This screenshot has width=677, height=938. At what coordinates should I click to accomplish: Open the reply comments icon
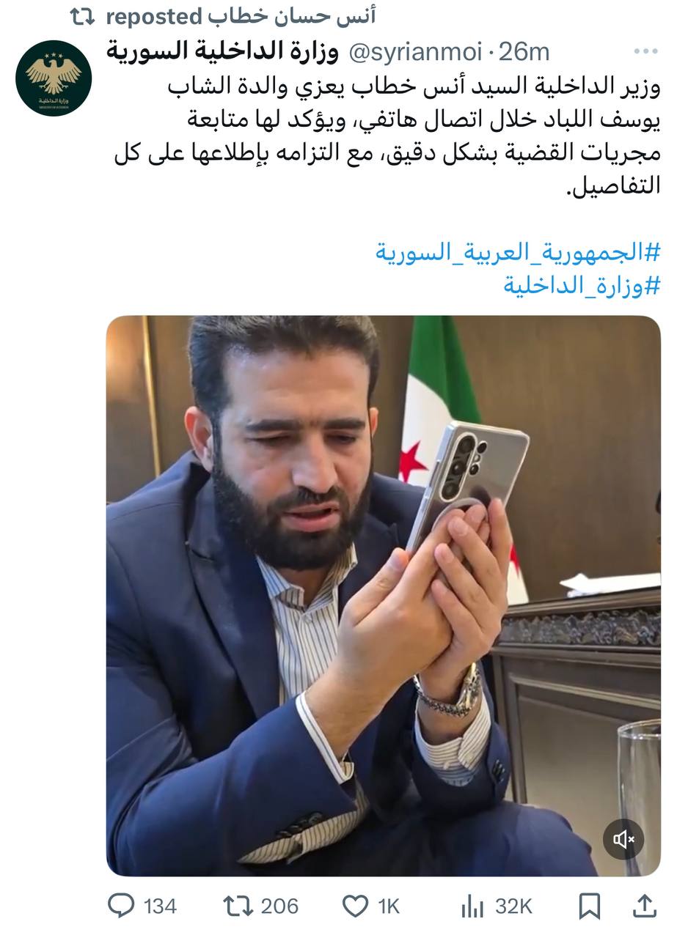(x=121, y=906)
